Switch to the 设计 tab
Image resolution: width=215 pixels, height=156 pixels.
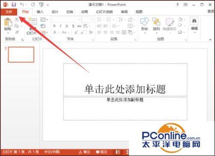coord(55,12)
